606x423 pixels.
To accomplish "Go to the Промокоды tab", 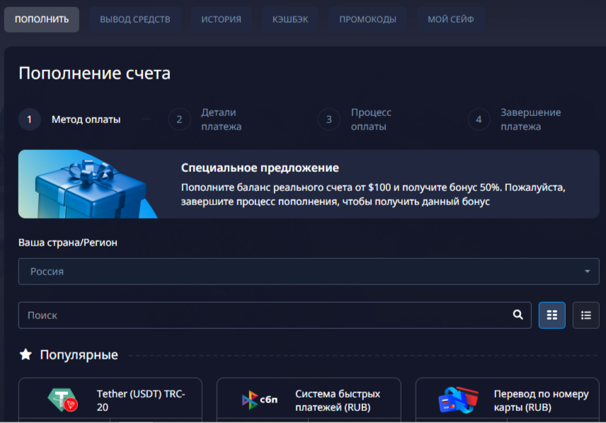I will tap(367, 19).
